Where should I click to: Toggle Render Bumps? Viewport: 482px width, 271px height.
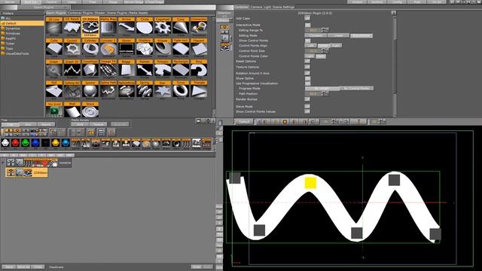click(307, 99)
